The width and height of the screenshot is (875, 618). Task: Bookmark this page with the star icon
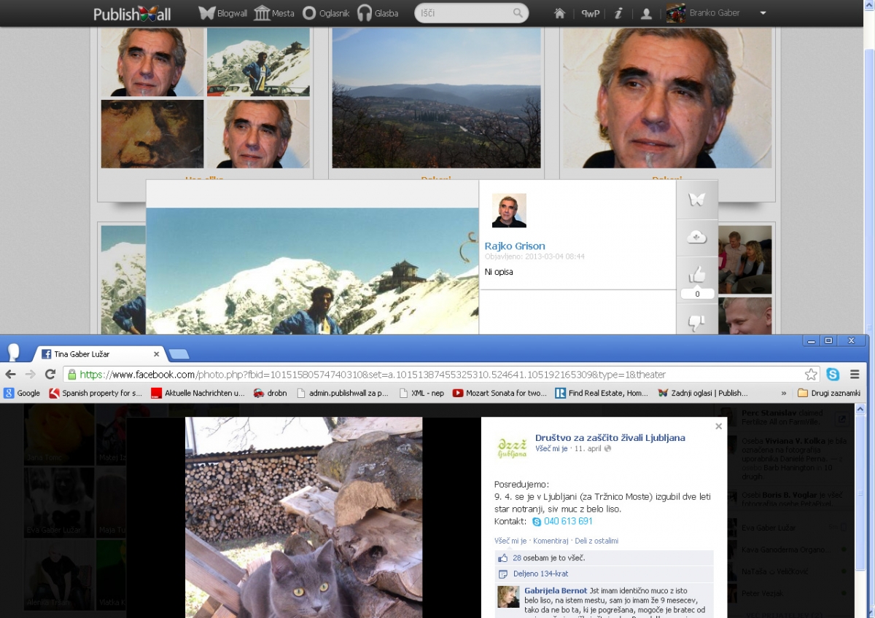(x=811, y=375)
